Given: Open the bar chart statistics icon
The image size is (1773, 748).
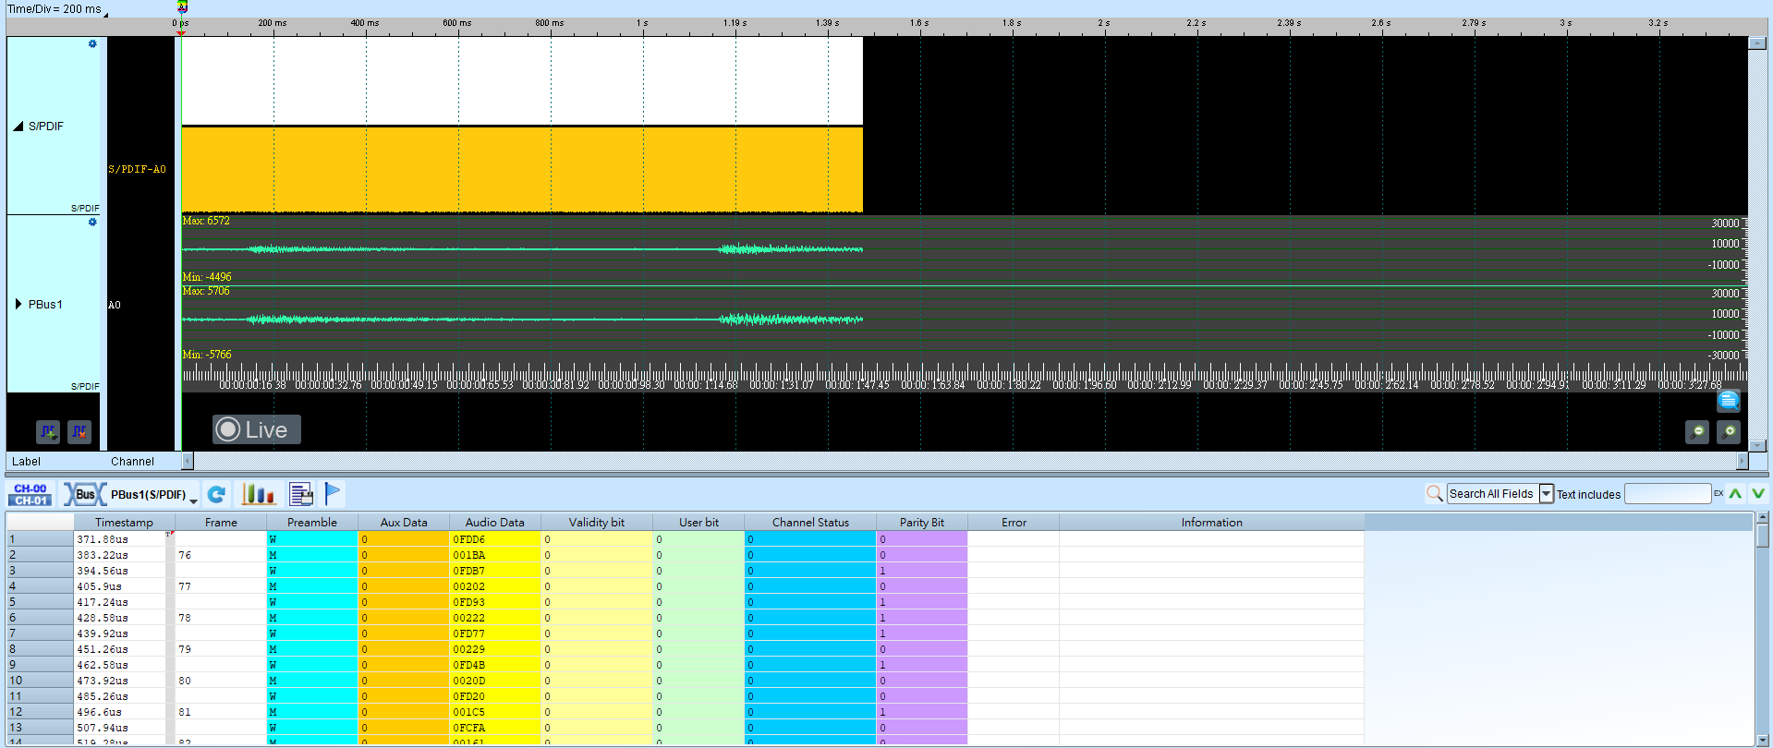Looking at the screenshot, I should pos(259,495).
